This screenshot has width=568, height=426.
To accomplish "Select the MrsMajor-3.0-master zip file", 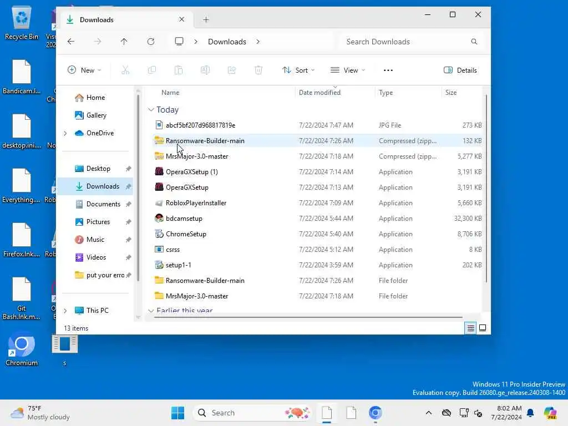I will tap(197, 156).
